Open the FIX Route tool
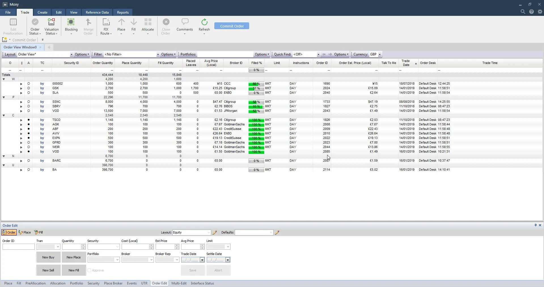Image resolution: width=544 pixels, height=287 pixels. pos(106,26)
